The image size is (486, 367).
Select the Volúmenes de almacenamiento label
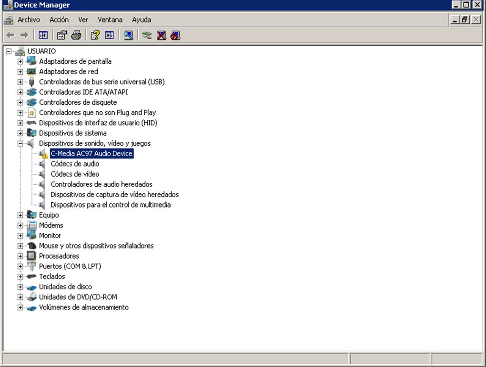84,307
